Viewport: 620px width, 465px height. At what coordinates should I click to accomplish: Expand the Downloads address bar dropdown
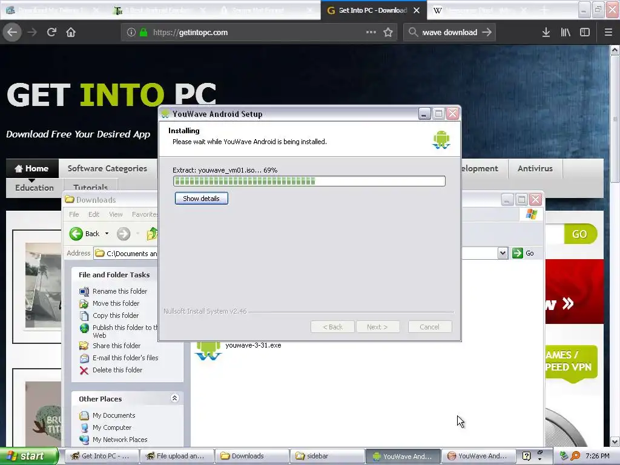coord(502,253)
